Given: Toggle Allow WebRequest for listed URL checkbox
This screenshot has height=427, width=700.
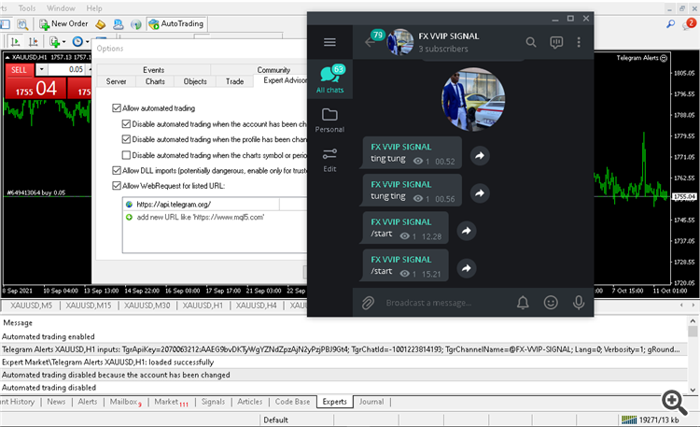Looking at the screenshot, I should pos(117,186).
